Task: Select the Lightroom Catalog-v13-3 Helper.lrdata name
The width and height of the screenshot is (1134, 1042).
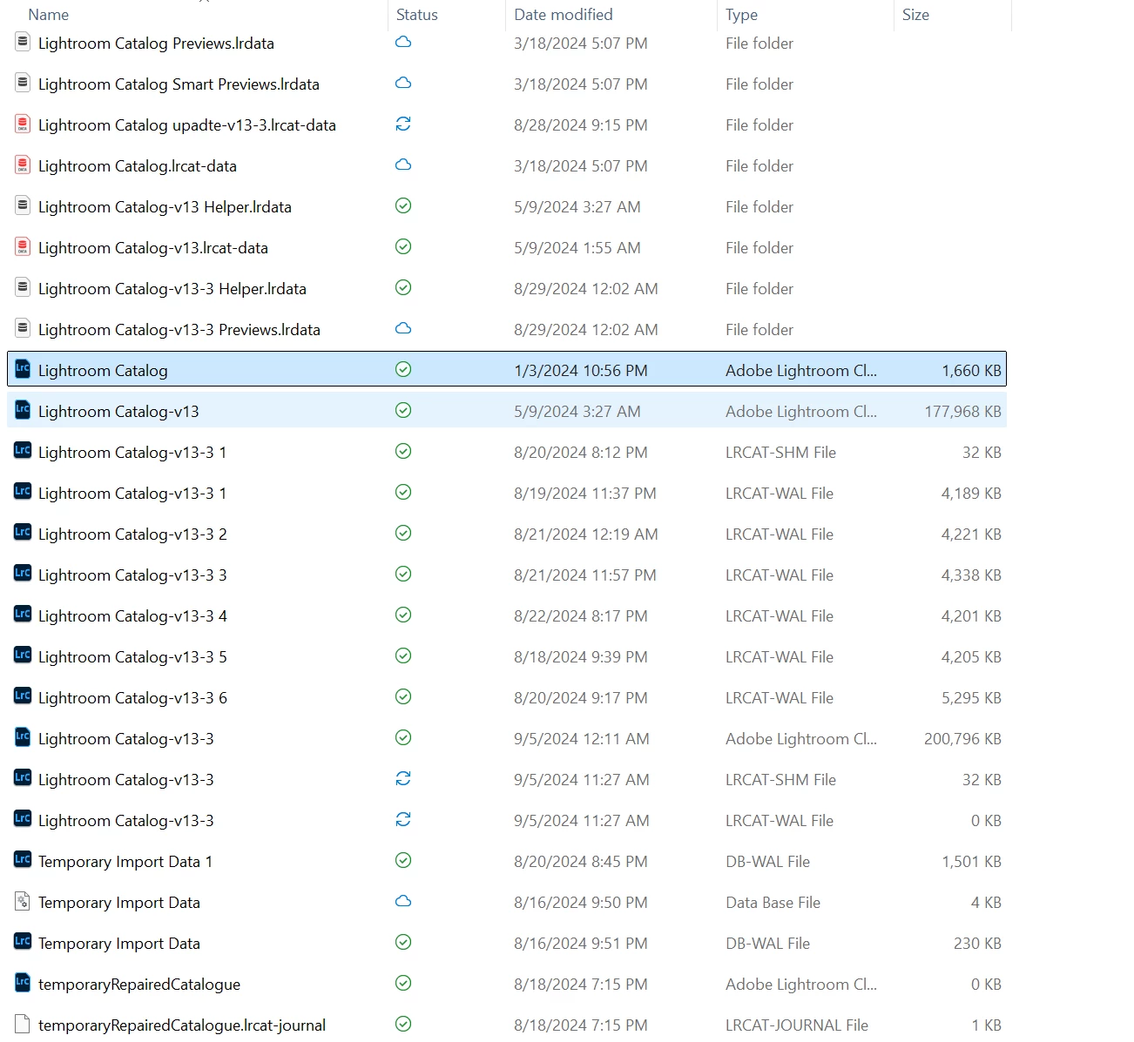Action: (172, 289)
